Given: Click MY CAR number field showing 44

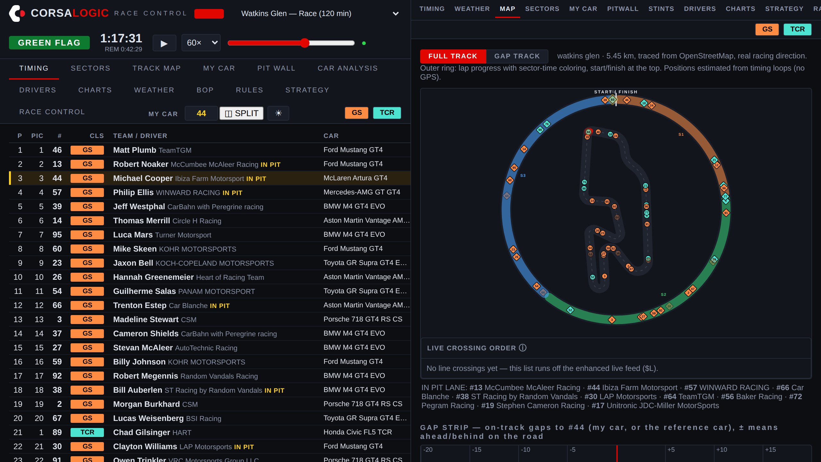Looking at the screenshot, I should [201, 113].
